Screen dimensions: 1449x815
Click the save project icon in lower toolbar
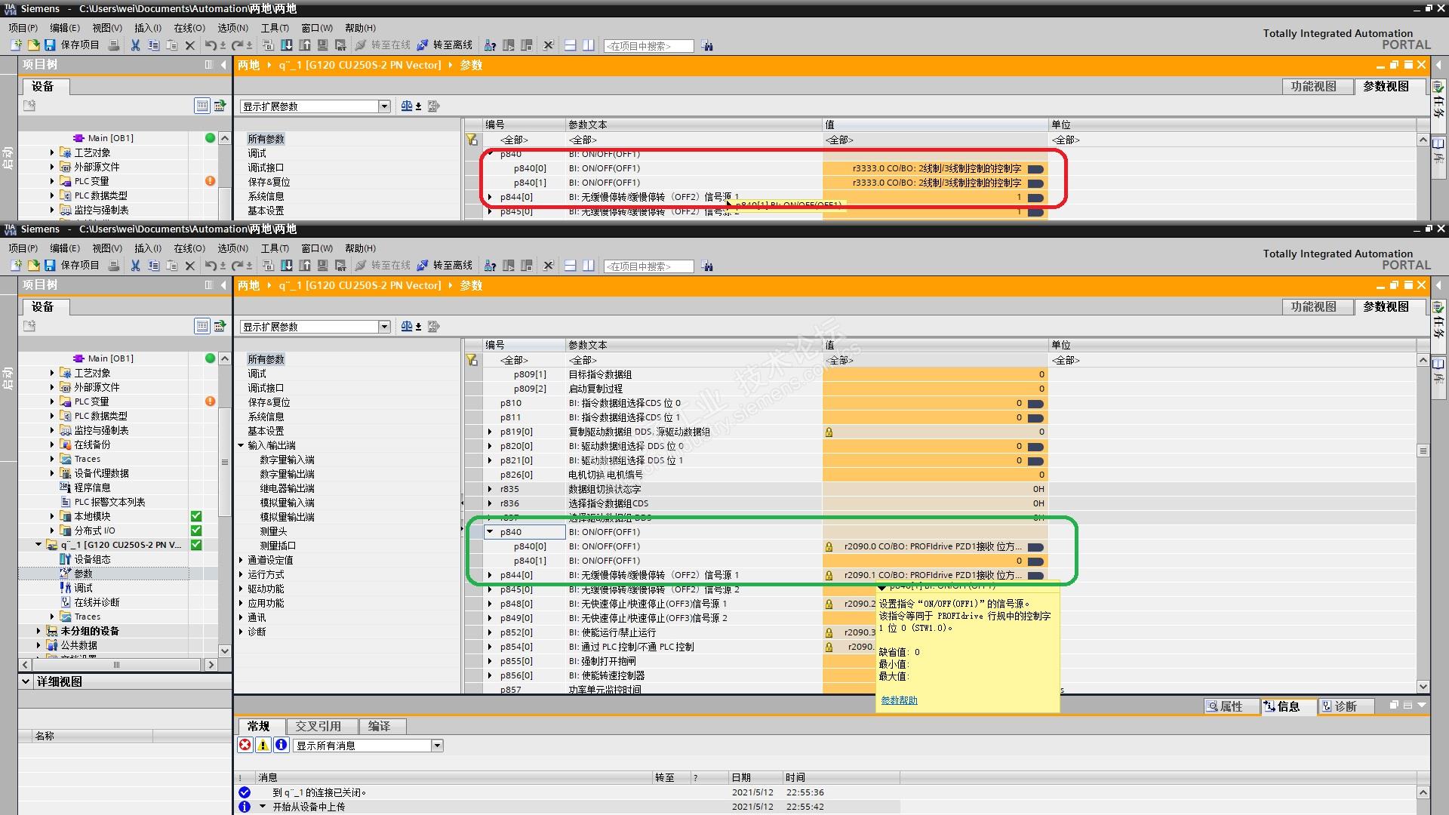[50, 266]
